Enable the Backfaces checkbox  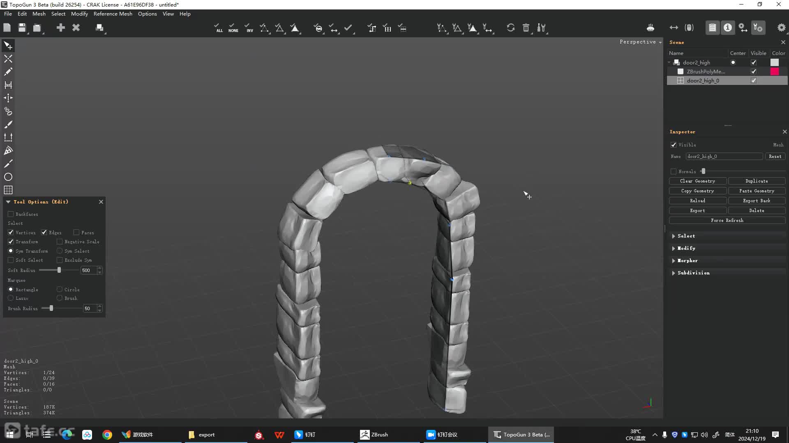(11, 214)
